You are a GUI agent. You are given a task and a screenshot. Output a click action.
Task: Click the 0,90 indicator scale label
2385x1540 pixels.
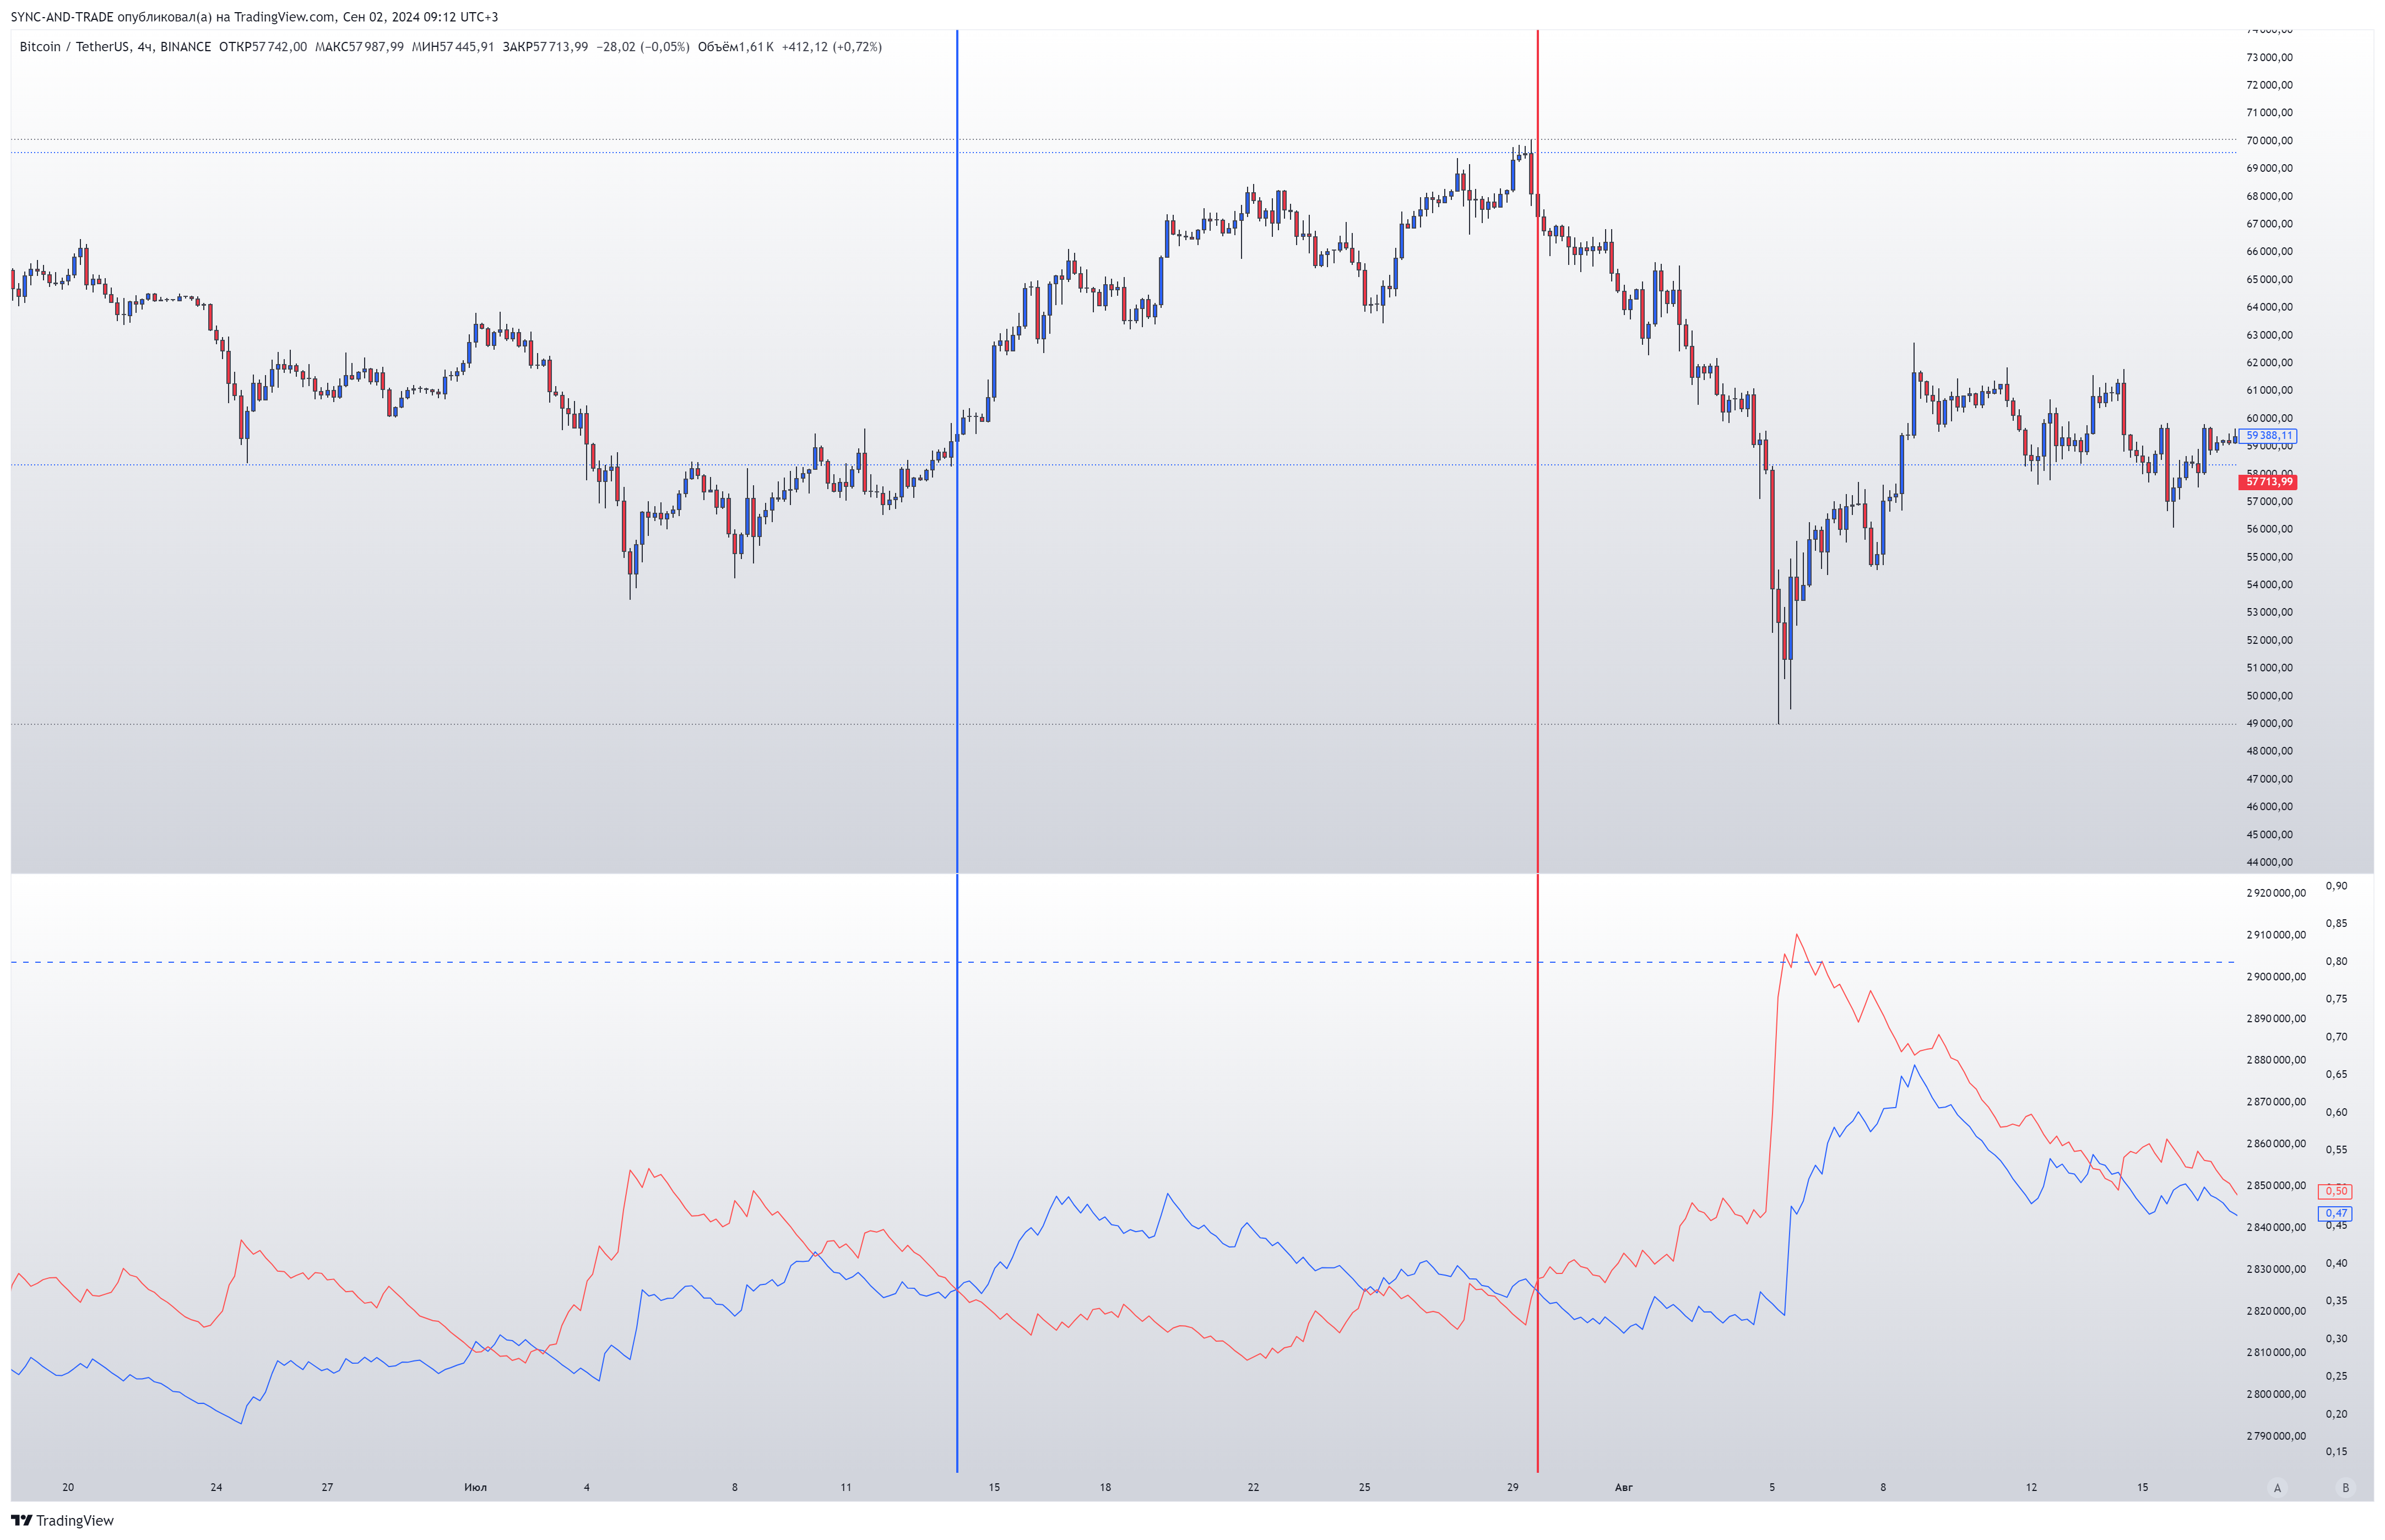click(x=2336, y=886)
